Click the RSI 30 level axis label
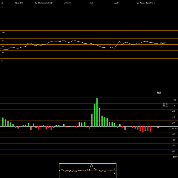178x178 pixels. point(2,52)
